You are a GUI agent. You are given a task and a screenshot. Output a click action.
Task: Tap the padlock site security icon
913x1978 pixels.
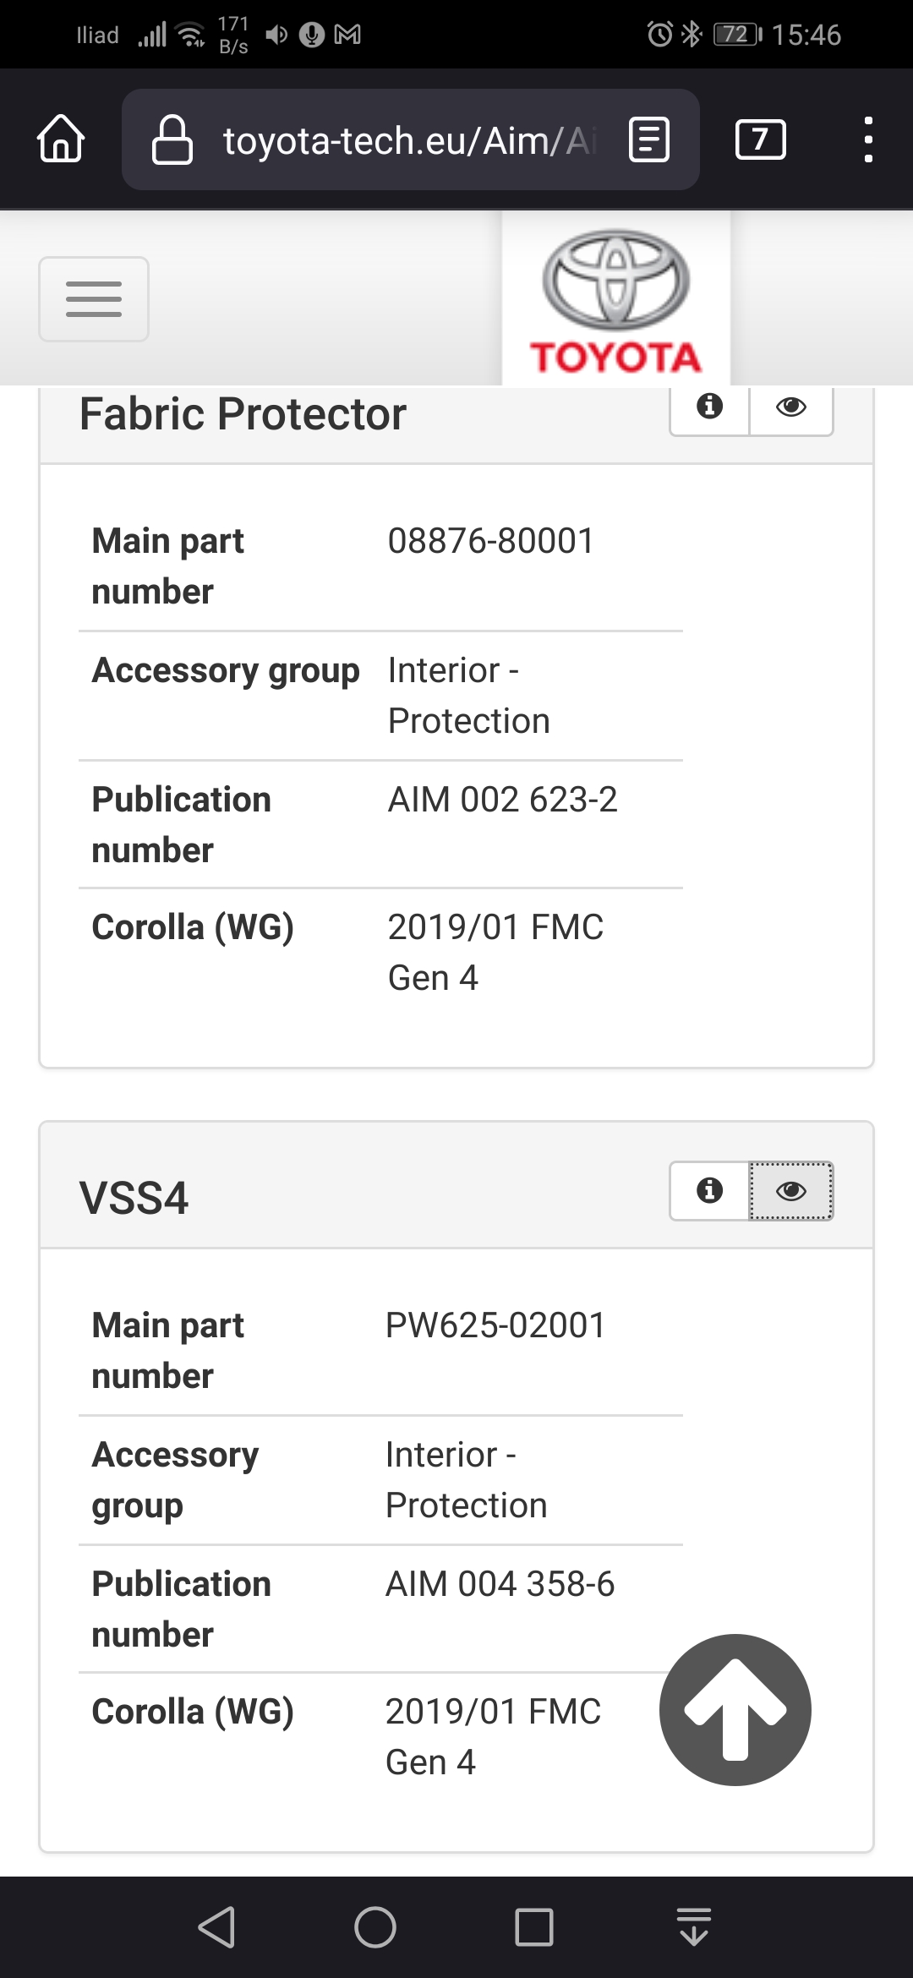(172, 139)
